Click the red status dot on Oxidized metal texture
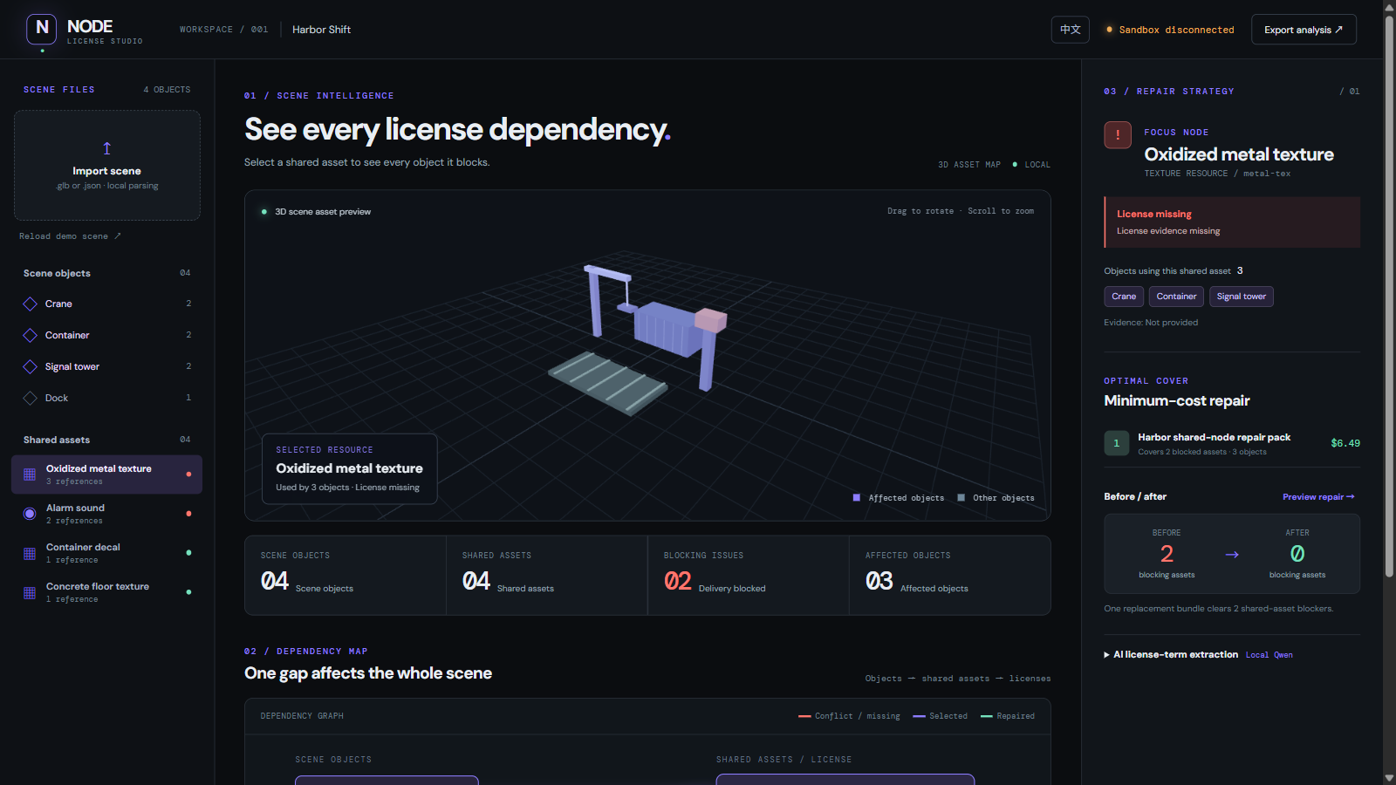This screenshot has height=785, width=1396. [188, 474]
